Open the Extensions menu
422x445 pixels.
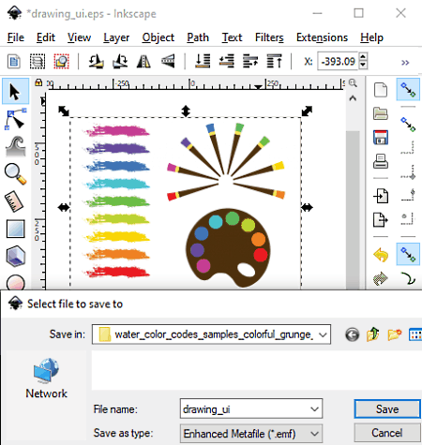322,37
